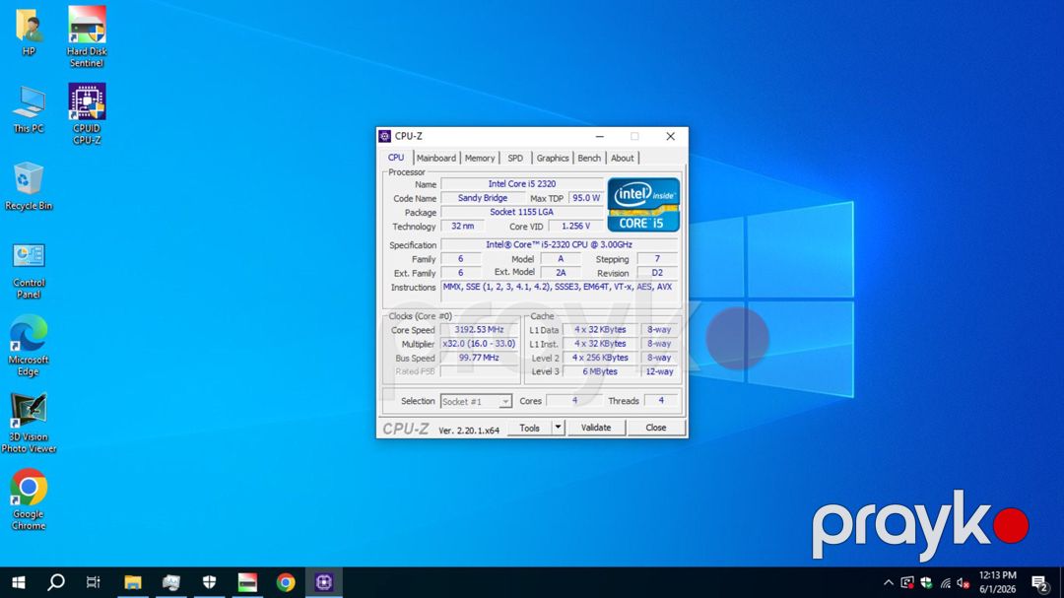Open the Hard Disk Sentinel desktop shortcut
This screenshot has width=1064, height=598.
tap(87, 36)
